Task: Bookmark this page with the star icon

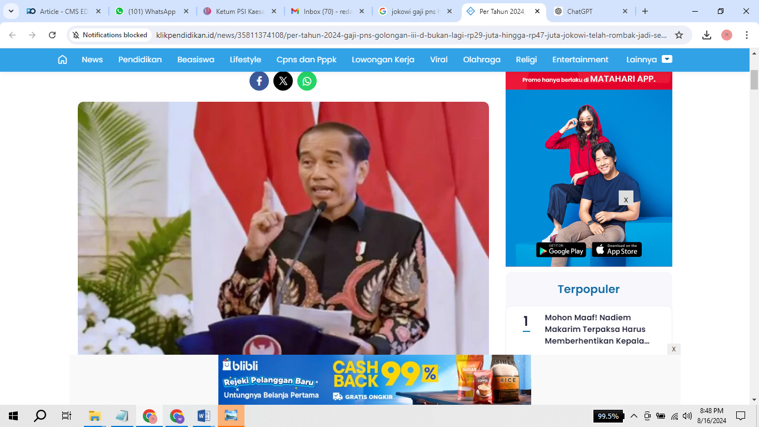Action: tap(679, 35)
